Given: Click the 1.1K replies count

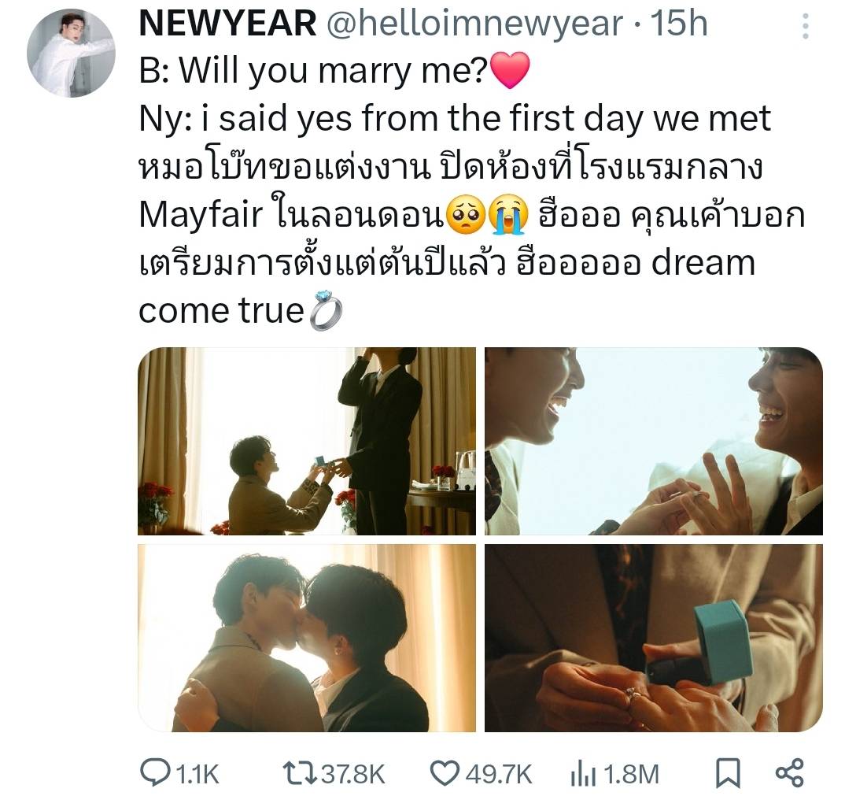Looking at the screenshot, I should click(197, 775).
